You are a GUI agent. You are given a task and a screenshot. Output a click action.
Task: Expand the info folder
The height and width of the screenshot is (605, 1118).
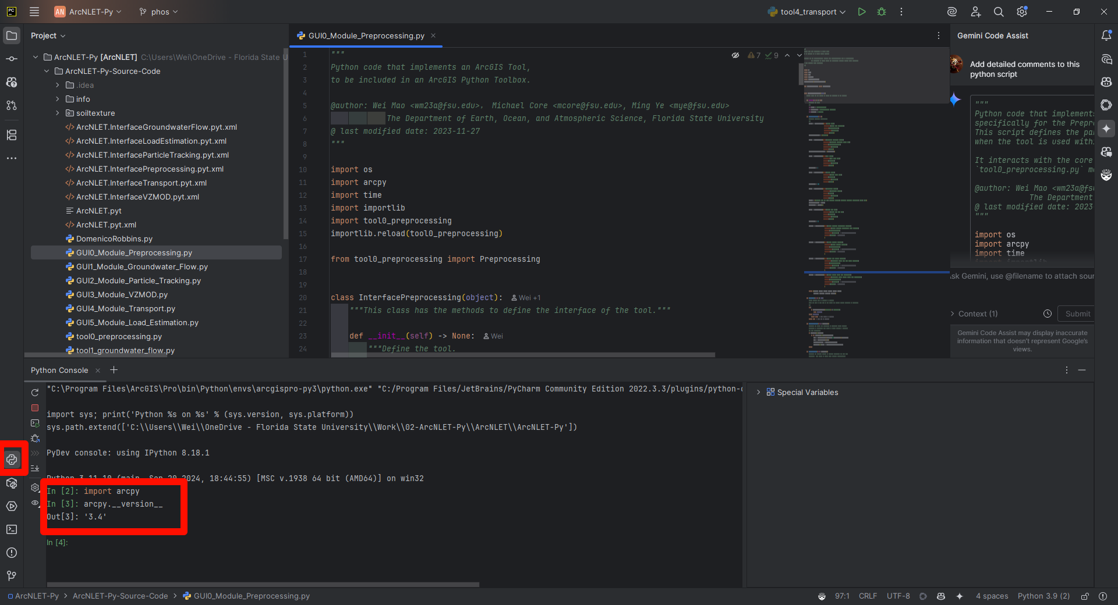tap(58, 99)
